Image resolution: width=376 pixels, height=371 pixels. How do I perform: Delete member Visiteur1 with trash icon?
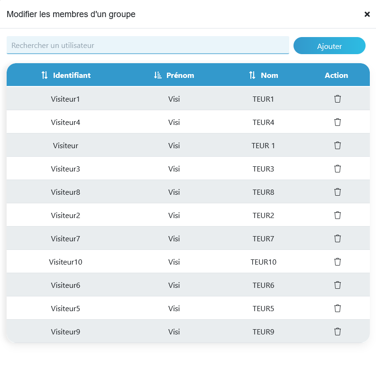pos(338,99)
